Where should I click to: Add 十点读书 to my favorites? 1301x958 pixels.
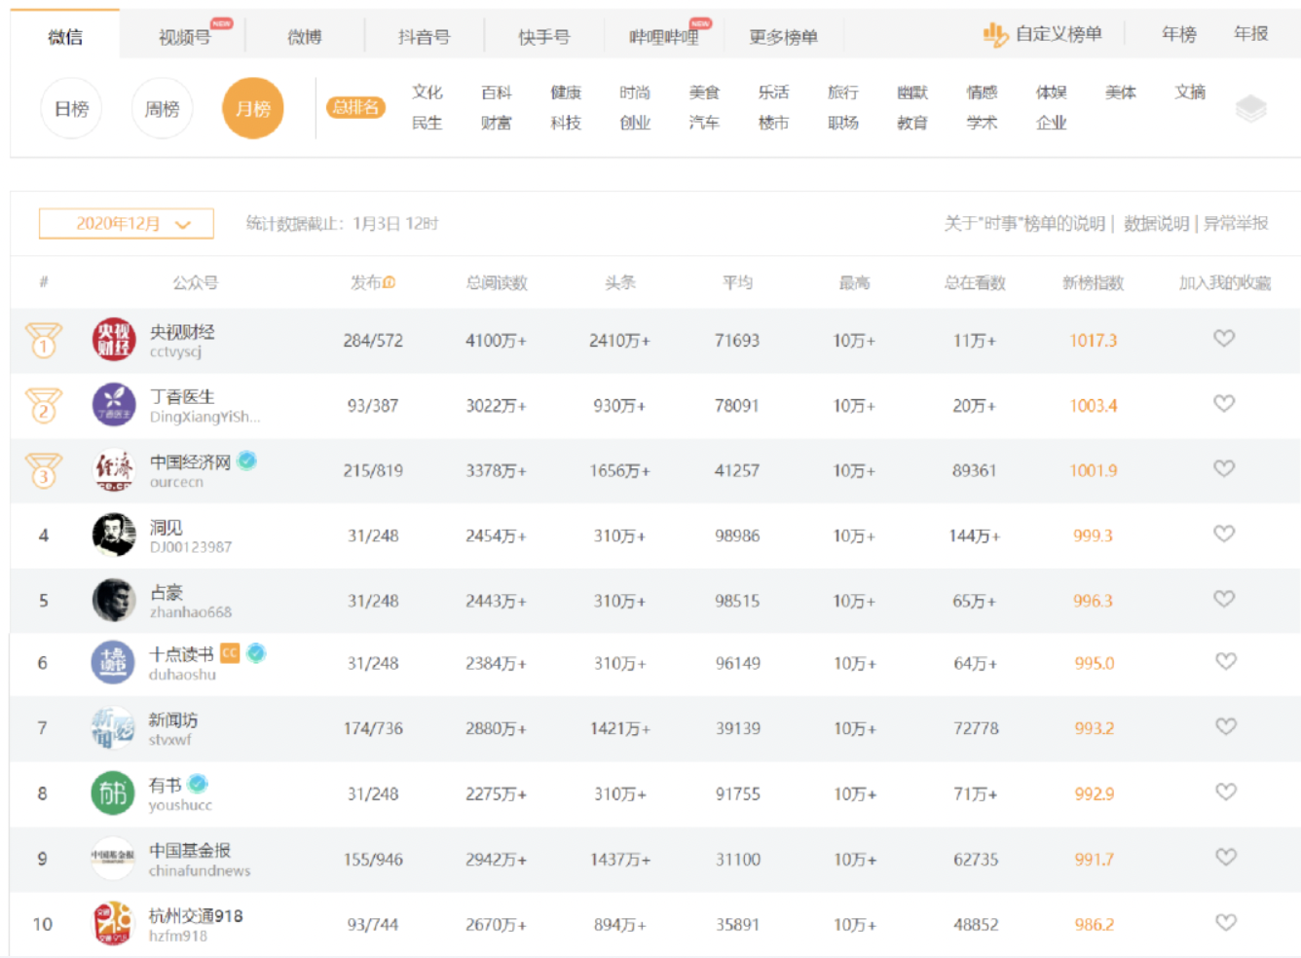(x=1225, y=661)
